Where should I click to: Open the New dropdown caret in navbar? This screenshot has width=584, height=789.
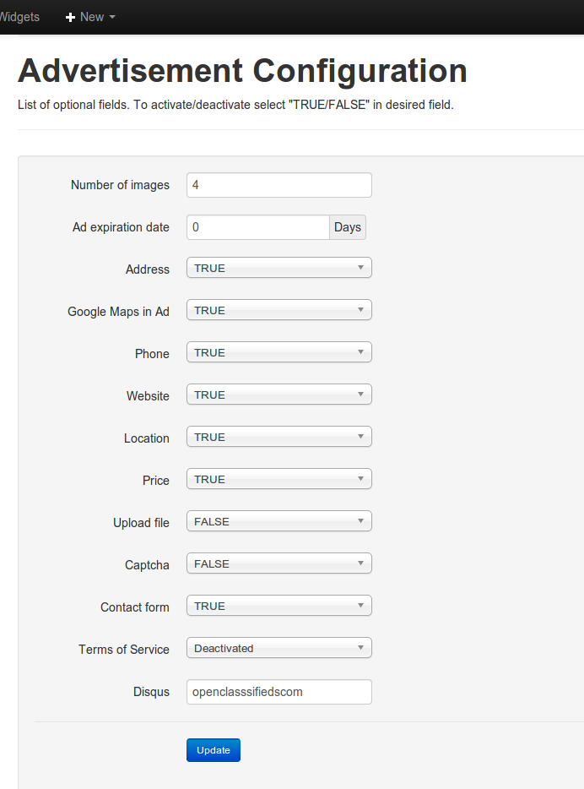coord(112,17)
